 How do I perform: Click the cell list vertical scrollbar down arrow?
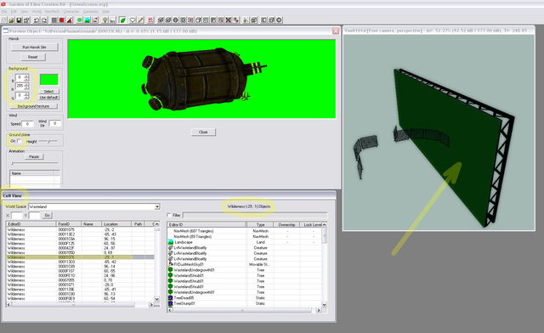156,299
